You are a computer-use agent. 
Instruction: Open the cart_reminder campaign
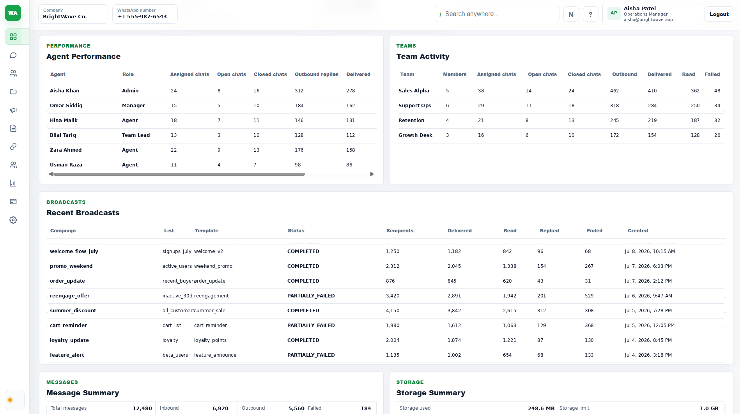coord(68,326)
